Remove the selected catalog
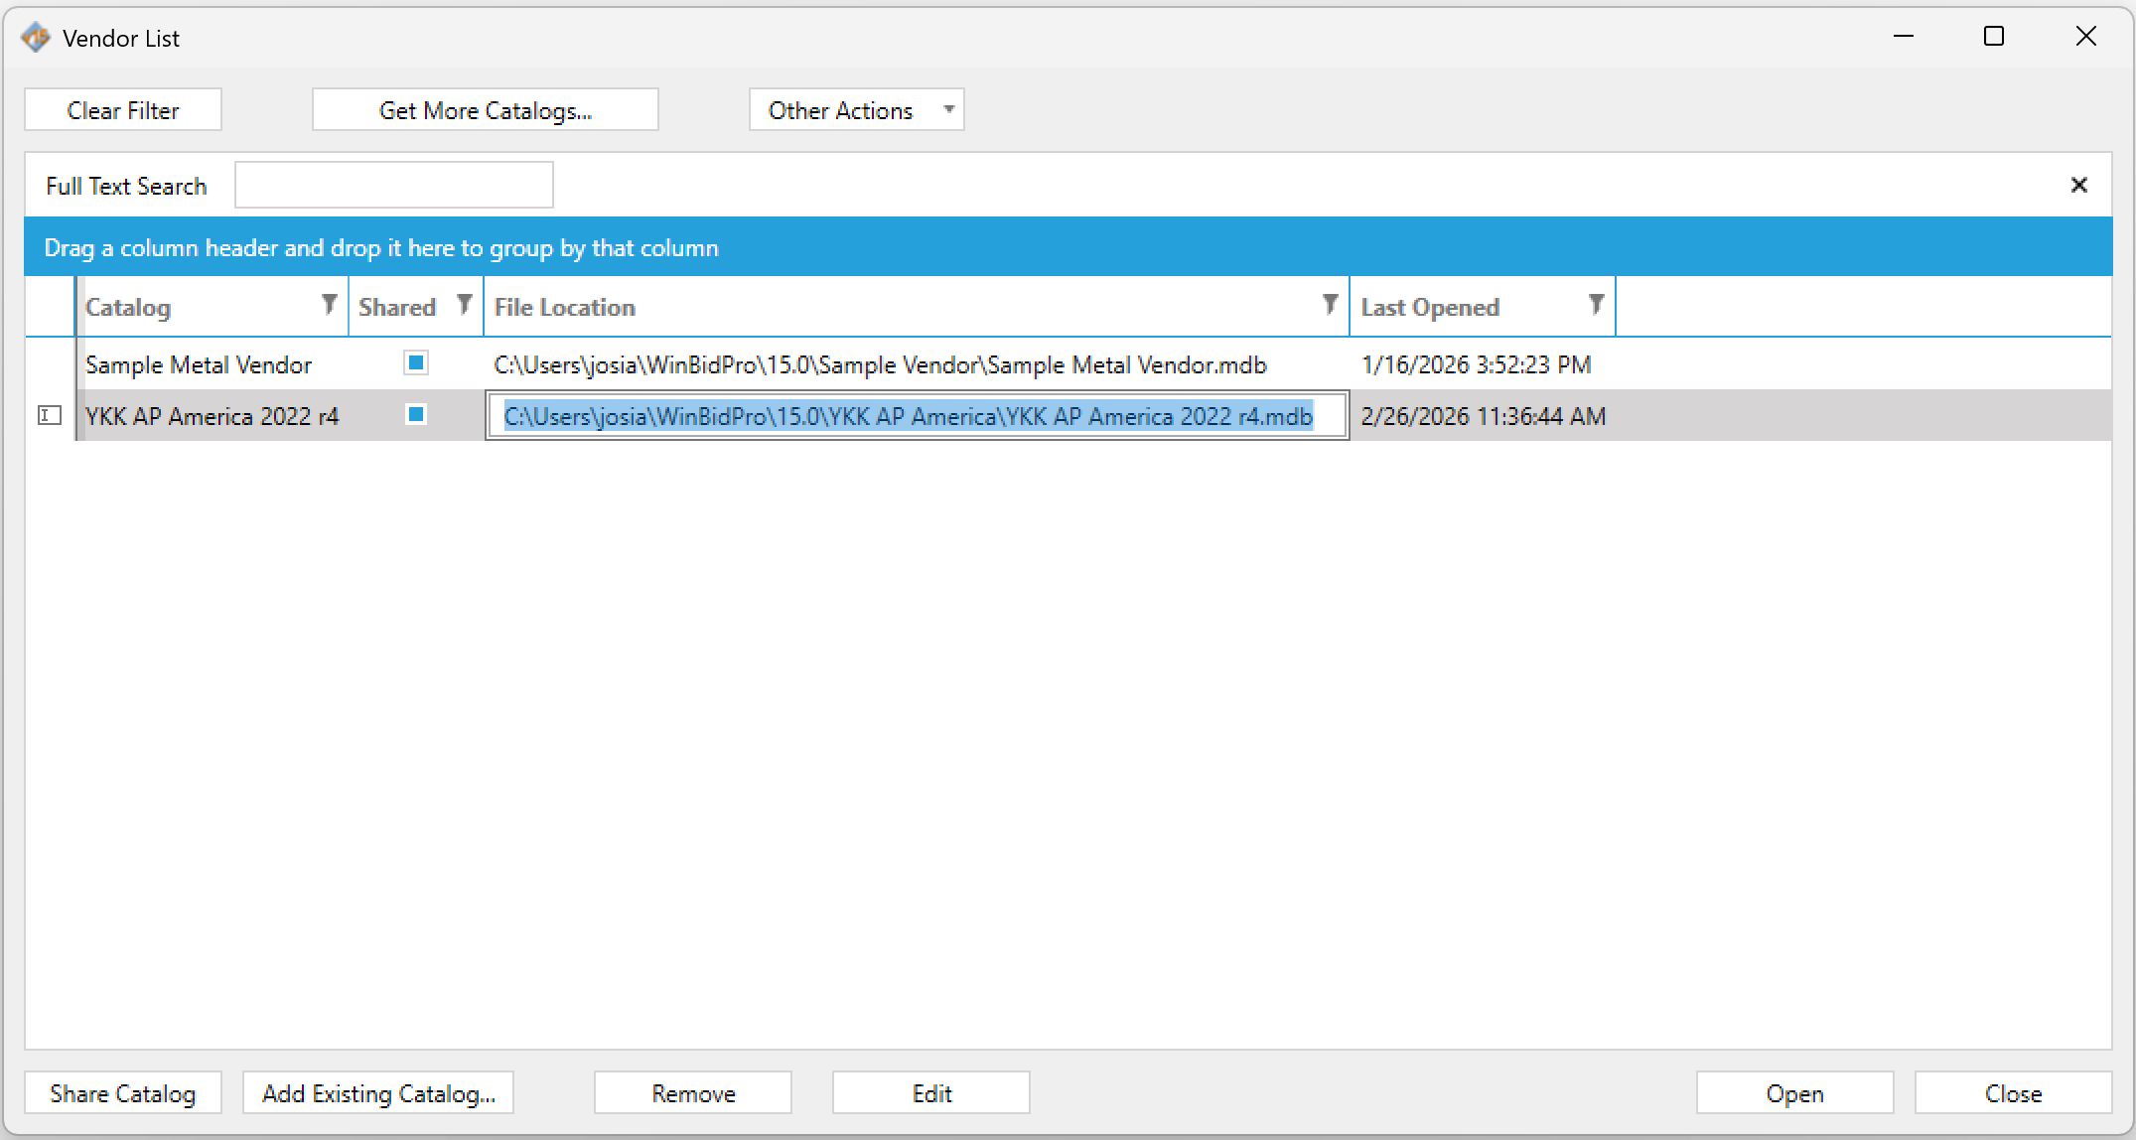Screen dimensions: 2136x1140 [692, 1092]
